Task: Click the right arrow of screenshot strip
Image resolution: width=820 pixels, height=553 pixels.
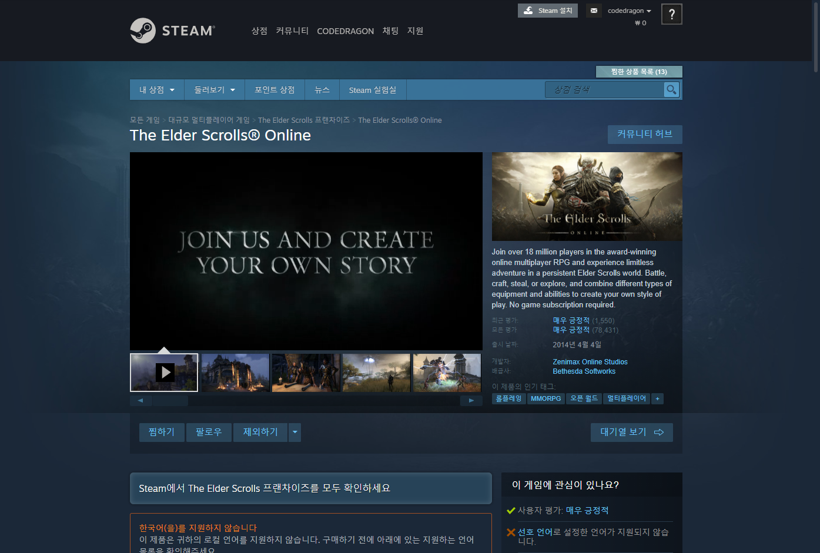Action: (471, 400)
